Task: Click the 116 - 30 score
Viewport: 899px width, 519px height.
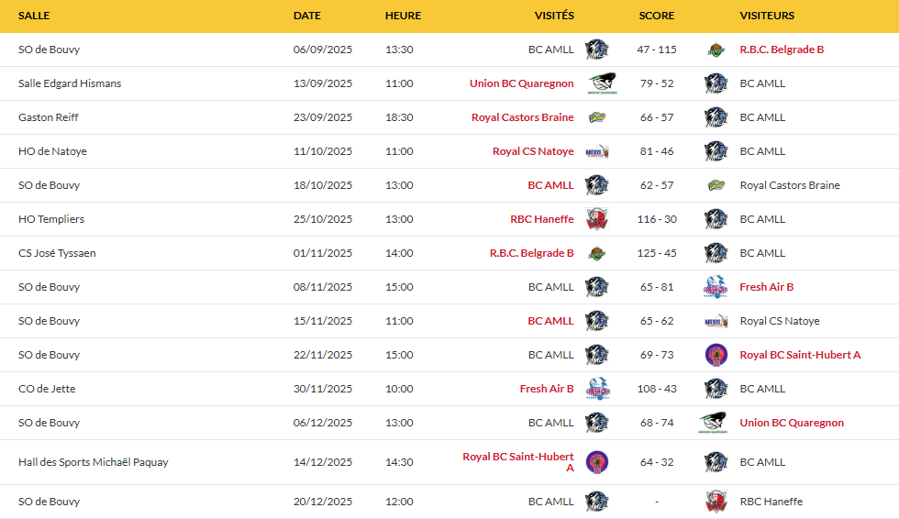Action: pyautogui.click(x=657, y=219)
